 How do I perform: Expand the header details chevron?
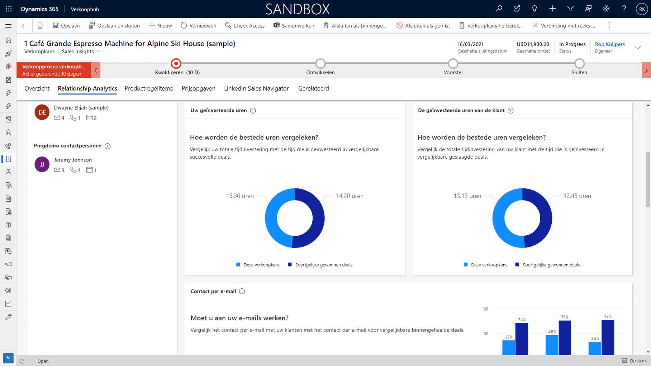pos(638,48)
